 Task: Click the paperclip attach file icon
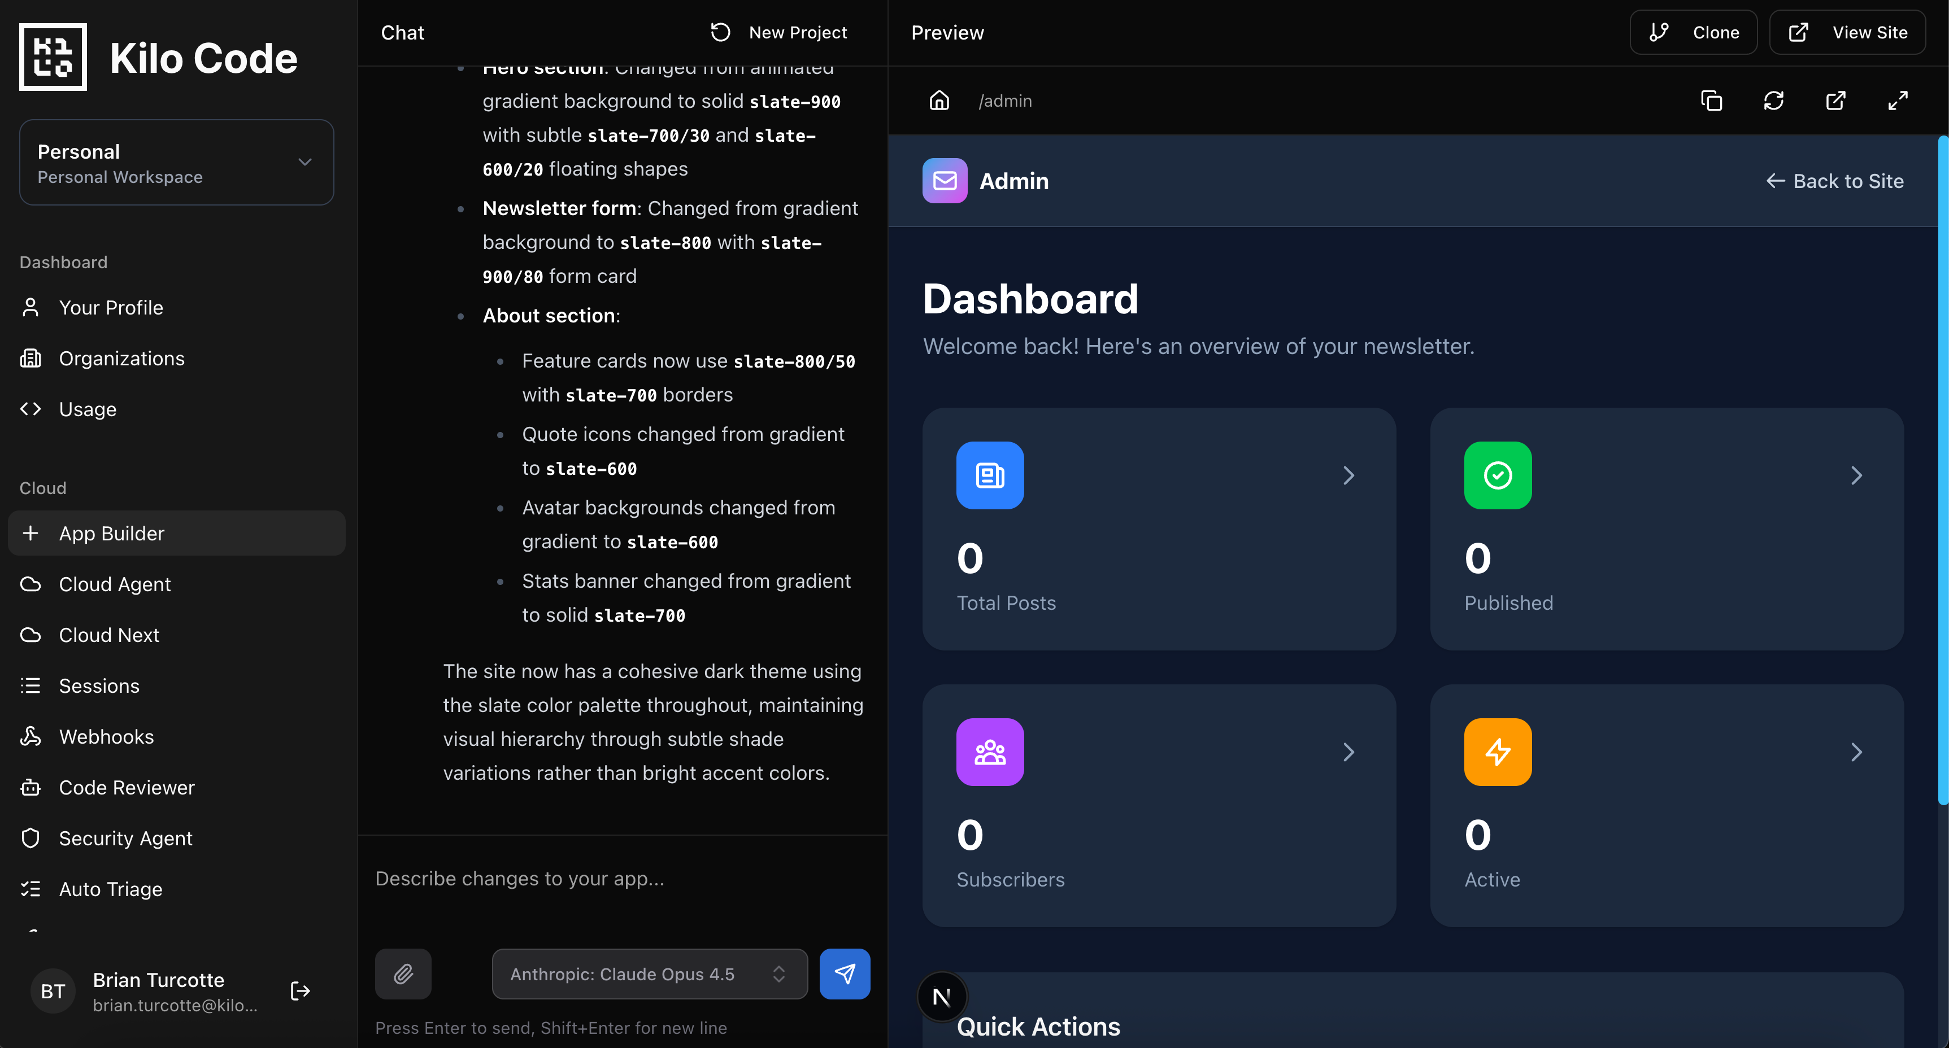click(x=403, y=974)
